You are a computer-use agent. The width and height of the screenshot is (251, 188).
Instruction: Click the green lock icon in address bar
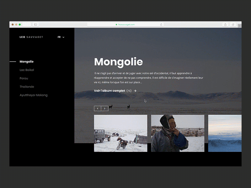116,24
